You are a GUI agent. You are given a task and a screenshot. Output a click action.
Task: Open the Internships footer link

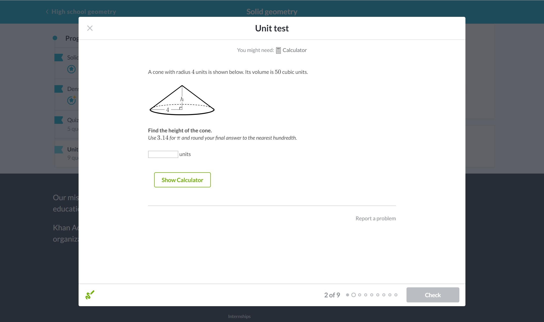click(239, 316)
